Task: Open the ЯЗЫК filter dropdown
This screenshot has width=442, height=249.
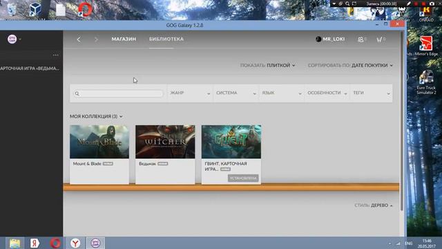Action: [x=282, y=93]
